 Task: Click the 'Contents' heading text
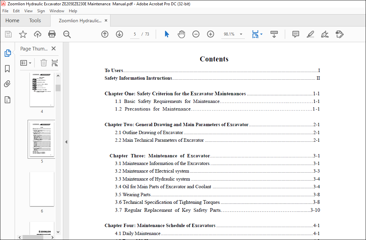214,59
